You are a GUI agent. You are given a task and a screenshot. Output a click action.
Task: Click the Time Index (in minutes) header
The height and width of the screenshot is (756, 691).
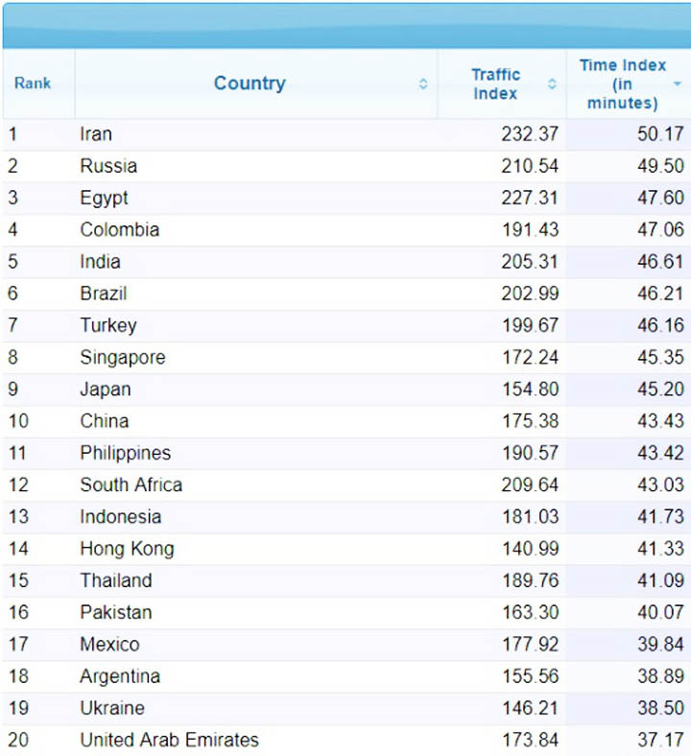[x=622, y=84]
